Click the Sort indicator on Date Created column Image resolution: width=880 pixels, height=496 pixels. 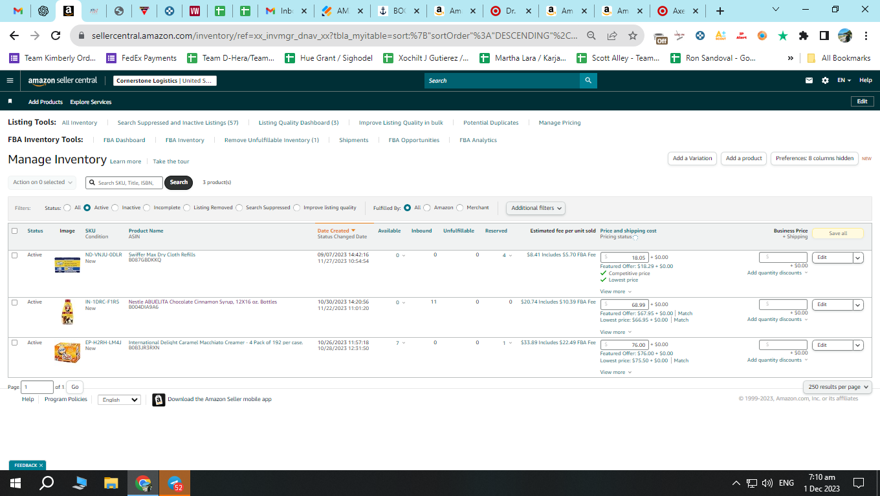click(x=353, y=231)
